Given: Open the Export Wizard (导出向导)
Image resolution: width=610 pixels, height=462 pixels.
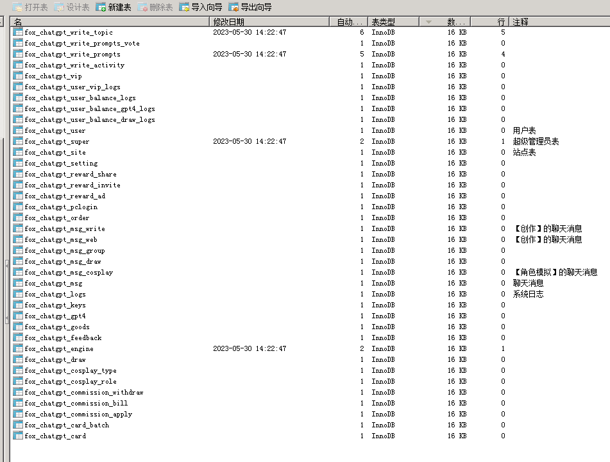Looking at the screenshot, I should pyautogui.click(x=250, y=7).
